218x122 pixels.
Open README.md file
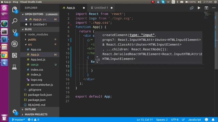pos(40,105)
